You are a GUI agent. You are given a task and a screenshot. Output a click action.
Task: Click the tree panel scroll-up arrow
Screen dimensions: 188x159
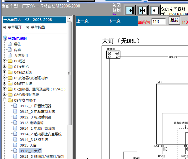69,19
